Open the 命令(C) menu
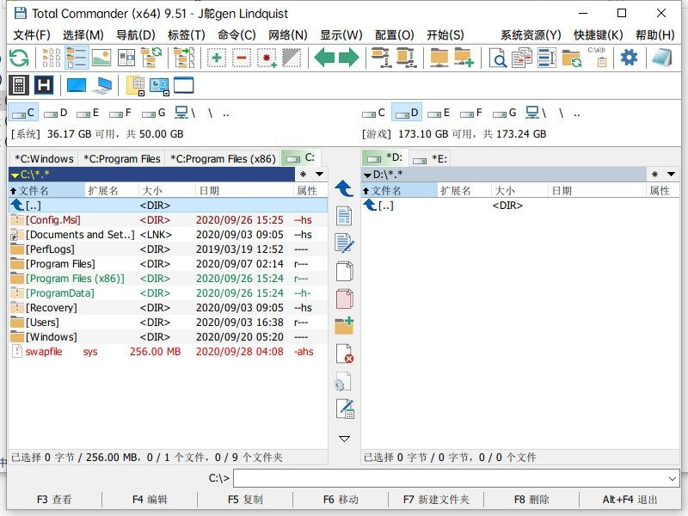 pyautogui.click(x=236, y=34)
